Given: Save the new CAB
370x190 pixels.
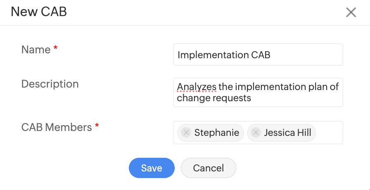Looking at the screenshot, I should click(x=152, y=168).
